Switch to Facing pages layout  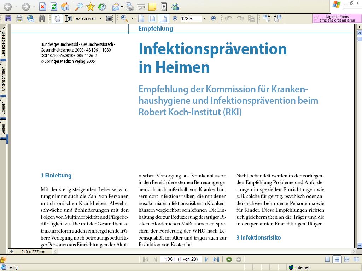(x=356, y=259)
